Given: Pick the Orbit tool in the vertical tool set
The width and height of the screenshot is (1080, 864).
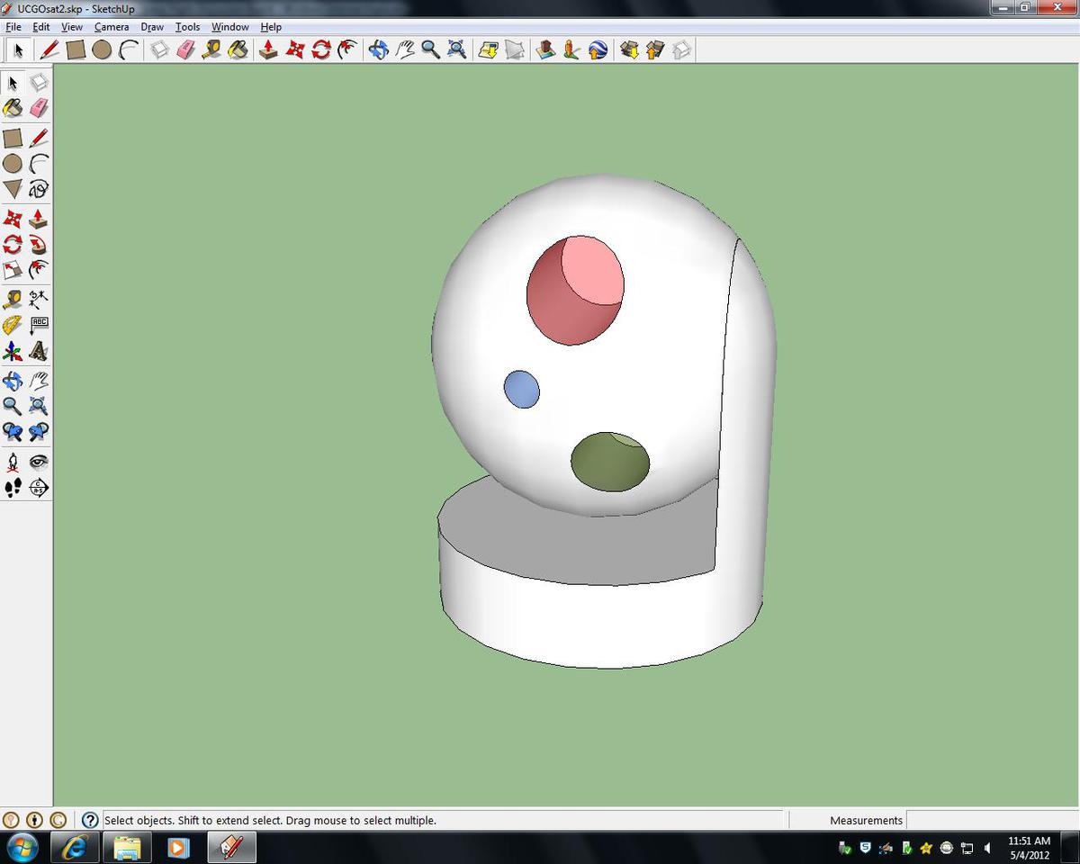Looking at the screenshot, I should (13, 380).
